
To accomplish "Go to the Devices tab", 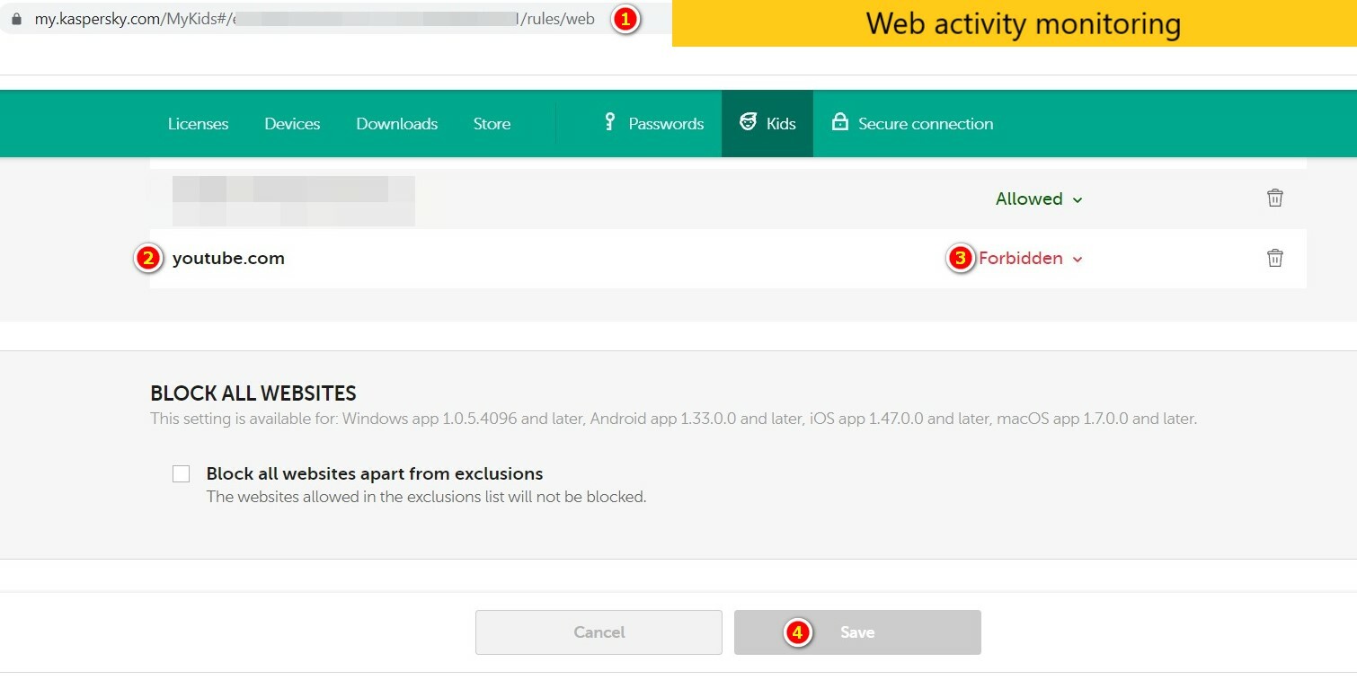I will [x=292, y=124].
